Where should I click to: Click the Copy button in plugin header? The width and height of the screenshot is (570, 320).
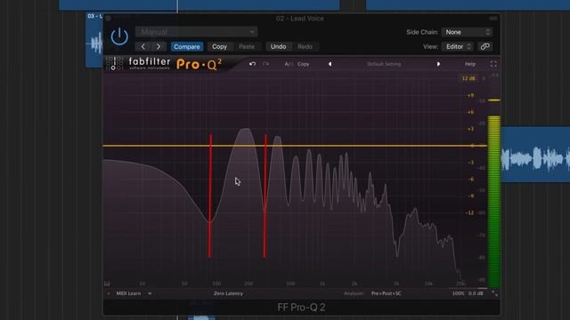[x=219, y=46]
